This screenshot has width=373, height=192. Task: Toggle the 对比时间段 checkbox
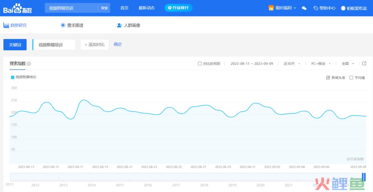point(200,64)
